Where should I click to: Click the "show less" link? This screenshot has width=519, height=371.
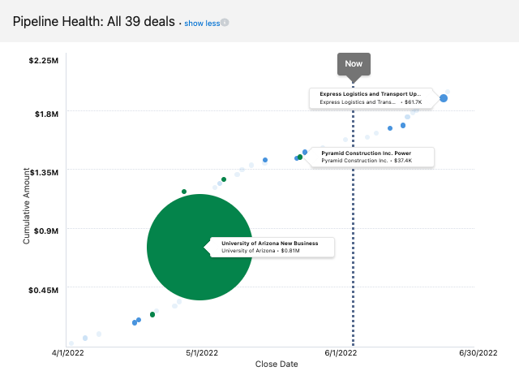pos(202,24)
